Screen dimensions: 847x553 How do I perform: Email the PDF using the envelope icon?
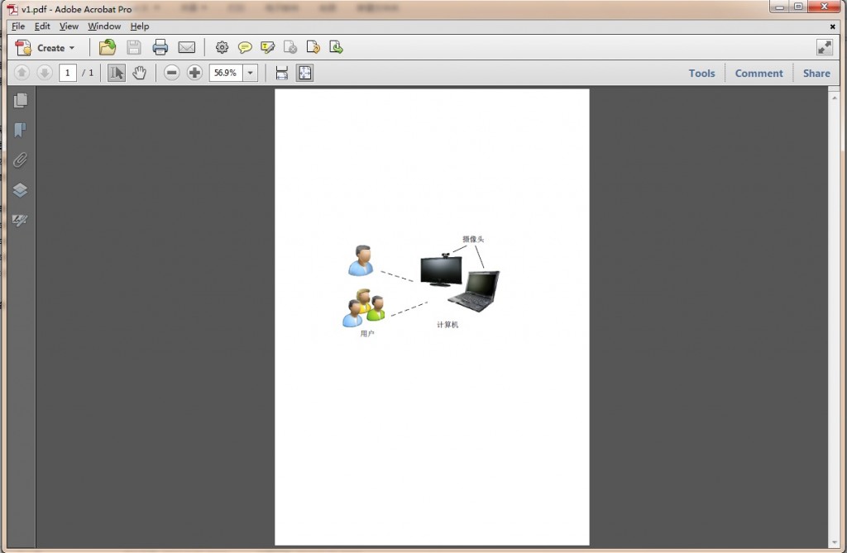point(187,47)
